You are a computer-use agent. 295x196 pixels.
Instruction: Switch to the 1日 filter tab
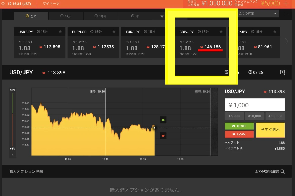(x=135, y=16)
